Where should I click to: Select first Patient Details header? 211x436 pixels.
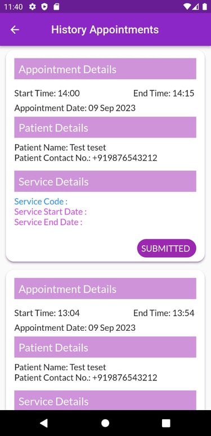click(105, 127)
